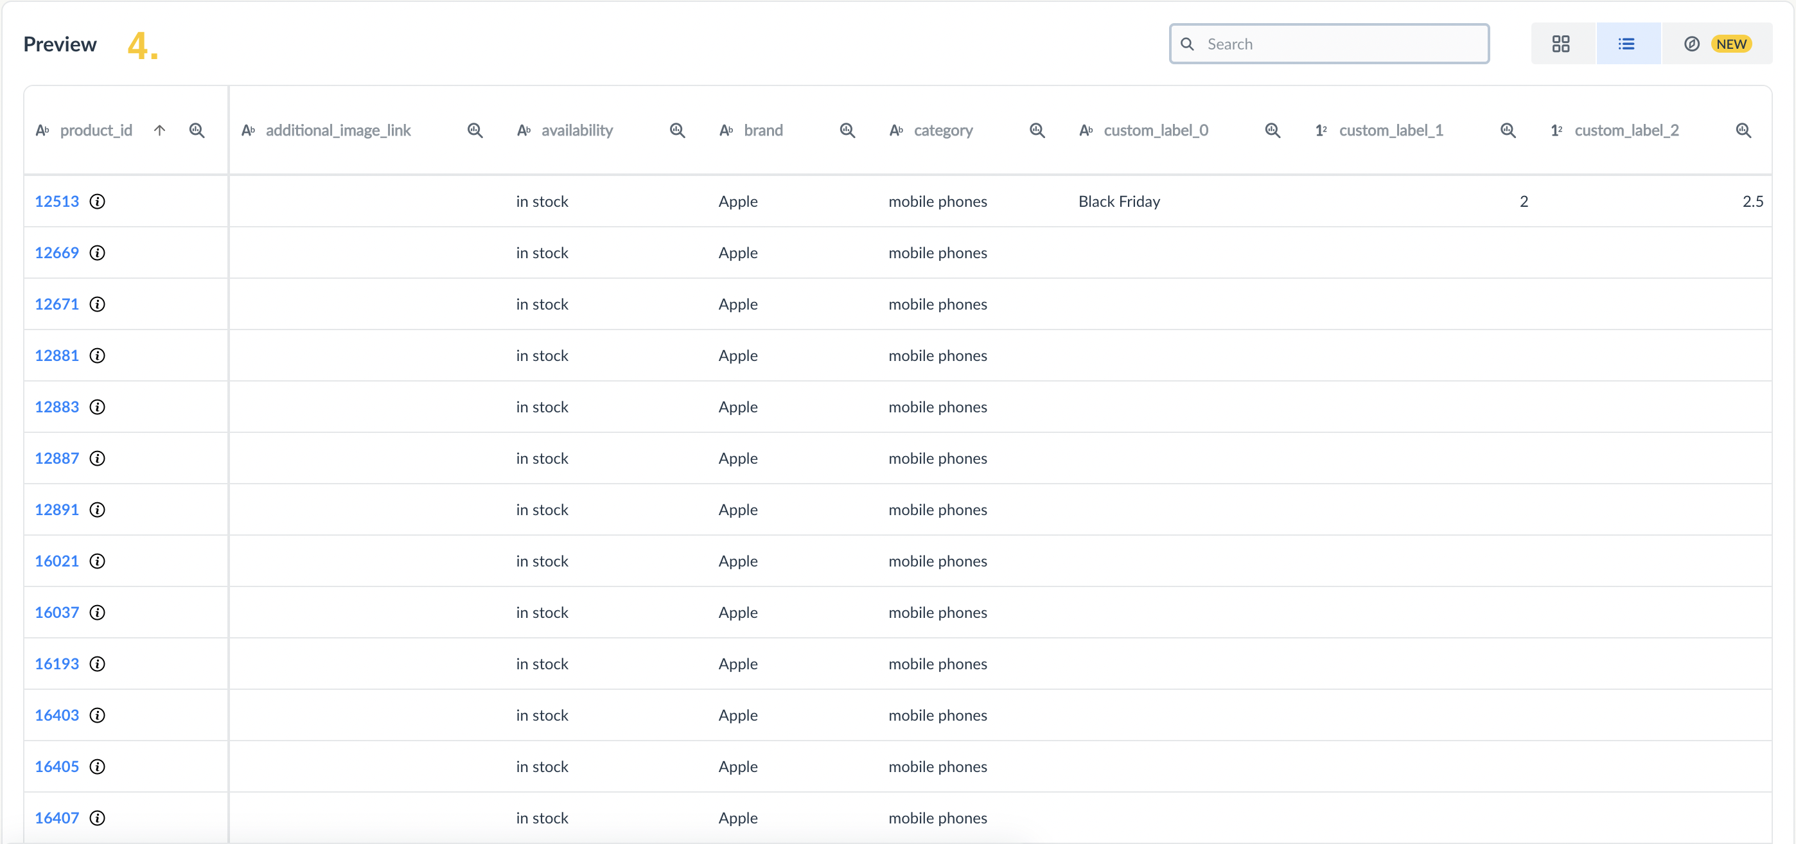The image size is (1796, 844).
Task: Open info icon for product 16021
Action: tap(98, 561)
